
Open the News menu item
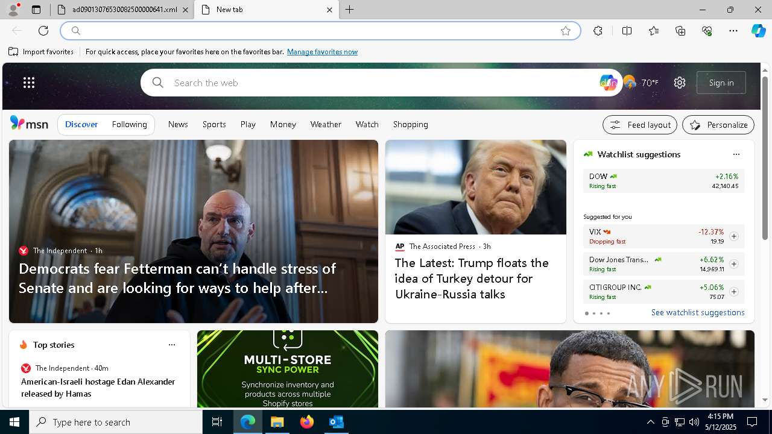(x=178, y=124)
